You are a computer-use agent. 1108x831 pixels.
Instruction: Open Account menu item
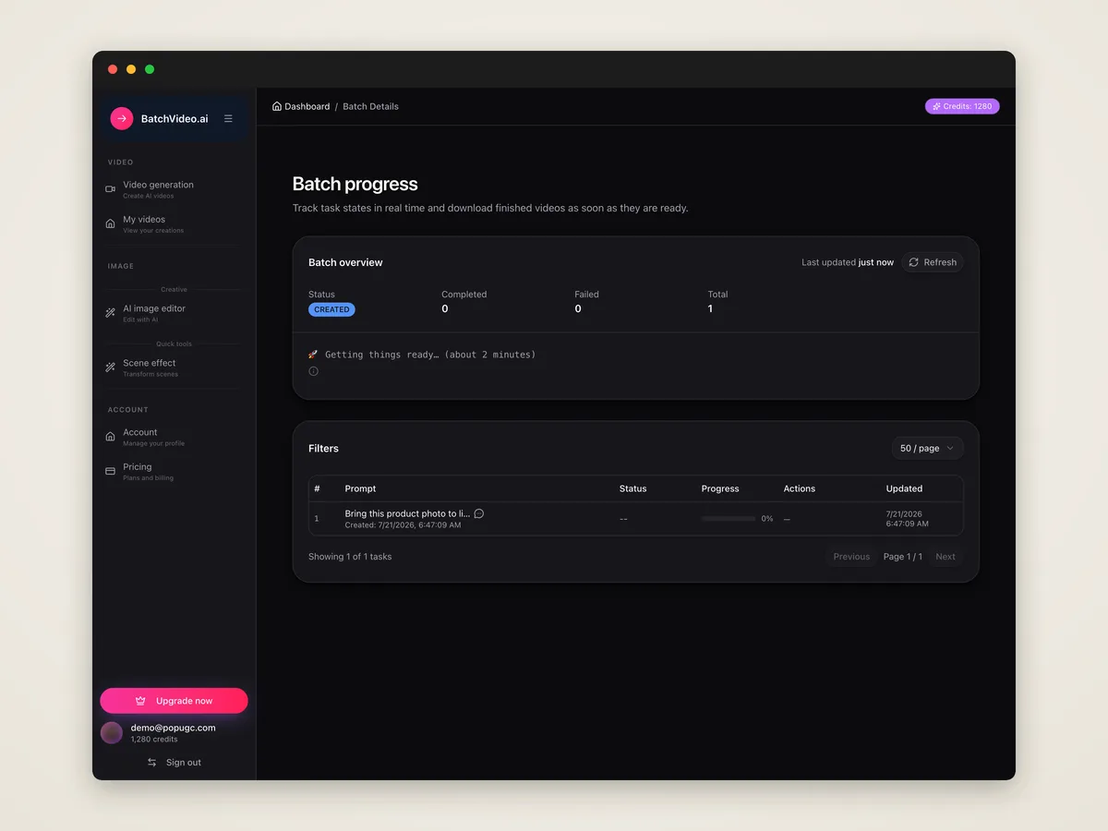[x=174, y=437]
